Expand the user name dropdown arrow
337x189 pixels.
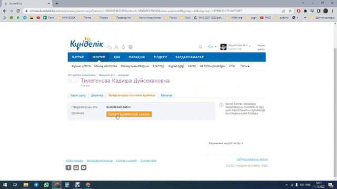click(x=250, y=46)
